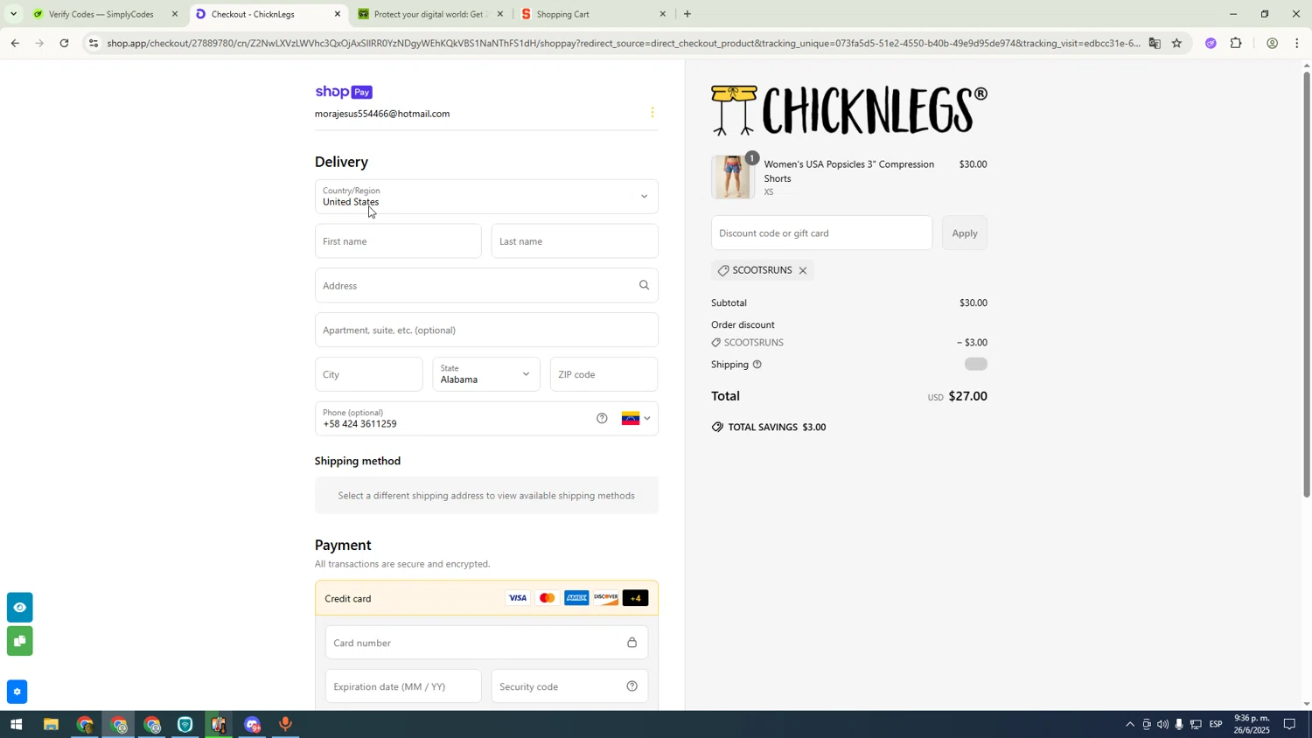
Task: Open File Explorer from the taskbar
Action: [51, 725]
